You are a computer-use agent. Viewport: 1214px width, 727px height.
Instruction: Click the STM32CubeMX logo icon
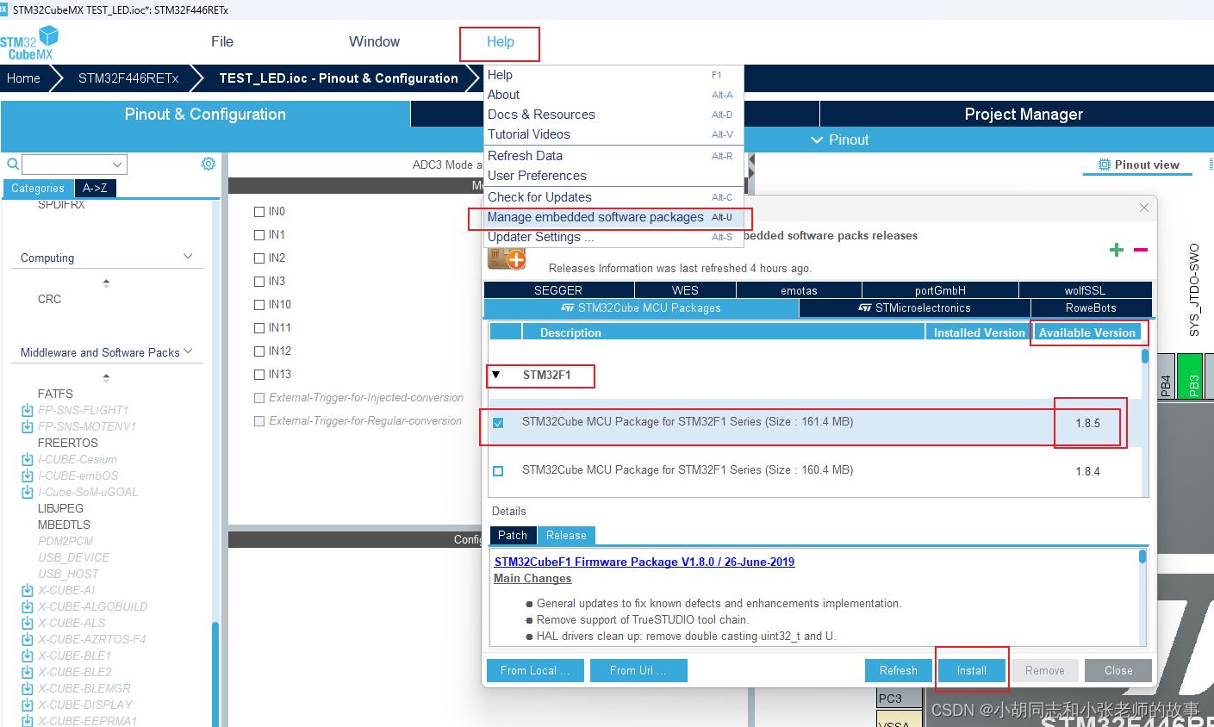tap(30, 42)
